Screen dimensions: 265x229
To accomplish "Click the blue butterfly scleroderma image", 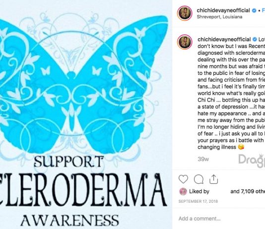I will (x=84, y=84).
